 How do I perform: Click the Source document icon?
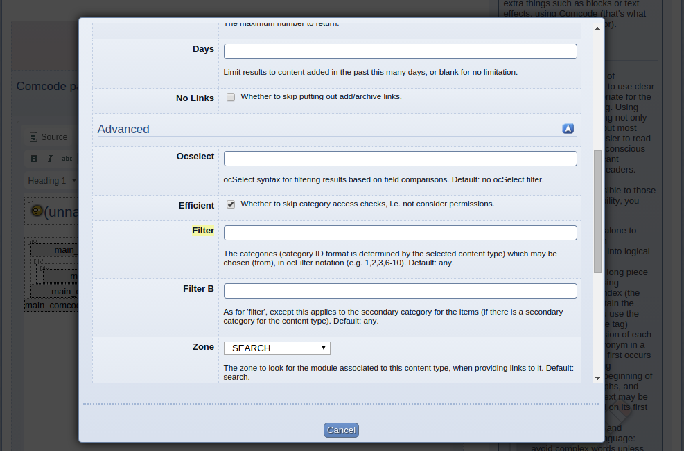click(x=33, y=137)
